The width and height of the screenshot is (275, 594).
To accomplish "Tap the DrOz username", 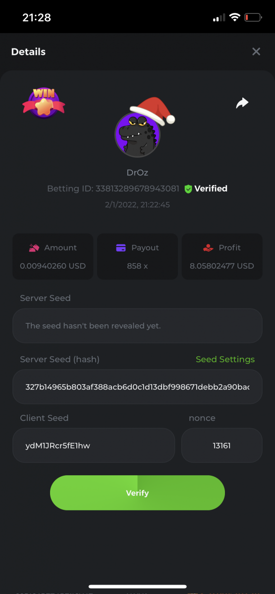I will click(x=137, y=173).
